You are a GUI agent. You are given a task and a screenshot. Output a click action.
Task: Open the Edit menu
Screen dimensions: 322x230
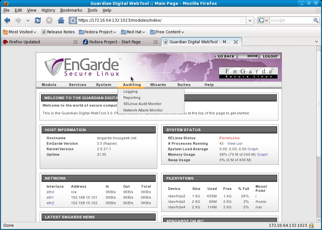[18, 10]
